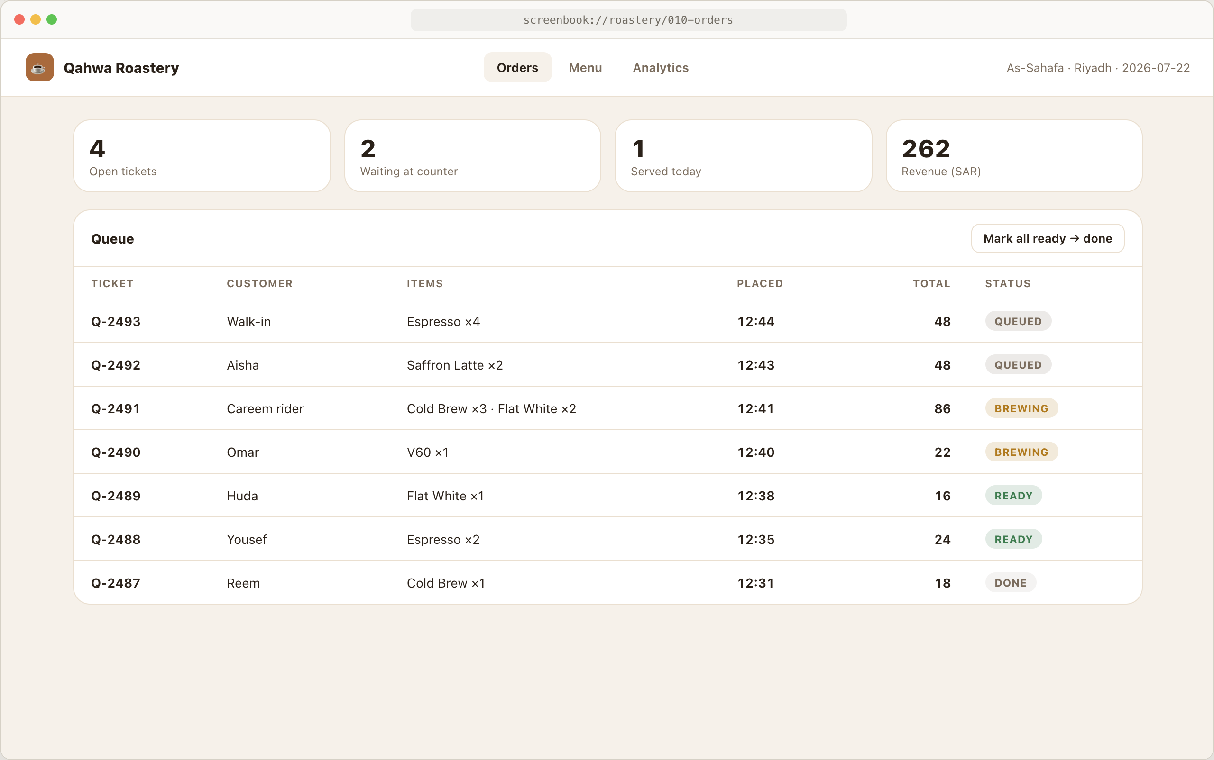Image resolution: width=1214 pixels, height=760 pixels.
Task: Click the total 86 for Careem rider
Action: 942,408
